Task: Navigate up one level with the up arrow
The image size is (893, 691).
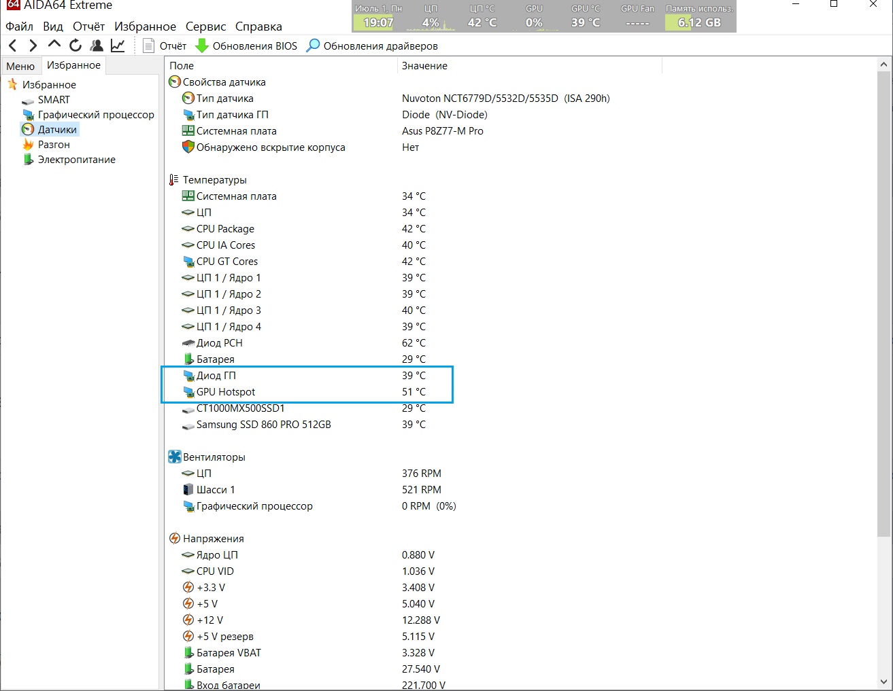Action: pos(54,45)
